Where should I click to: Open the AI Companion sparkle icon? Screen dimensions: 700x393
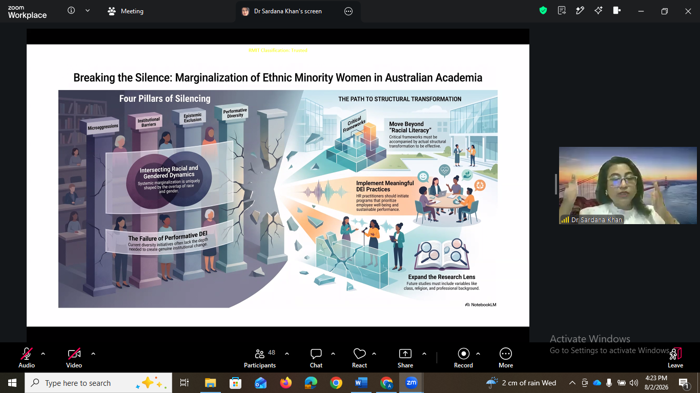[x=599, y=11]
